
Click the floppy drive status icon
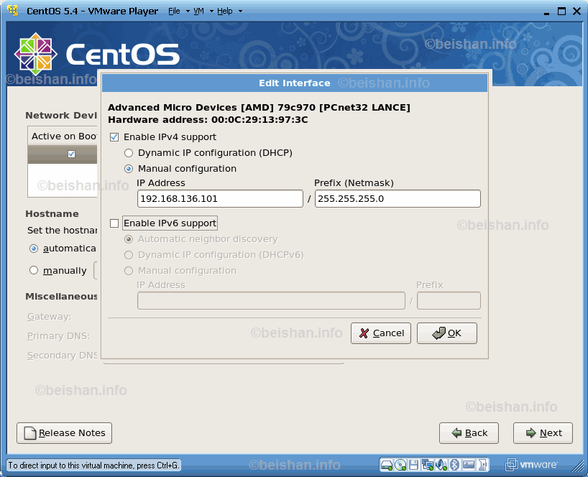click(x=414, y=465)
